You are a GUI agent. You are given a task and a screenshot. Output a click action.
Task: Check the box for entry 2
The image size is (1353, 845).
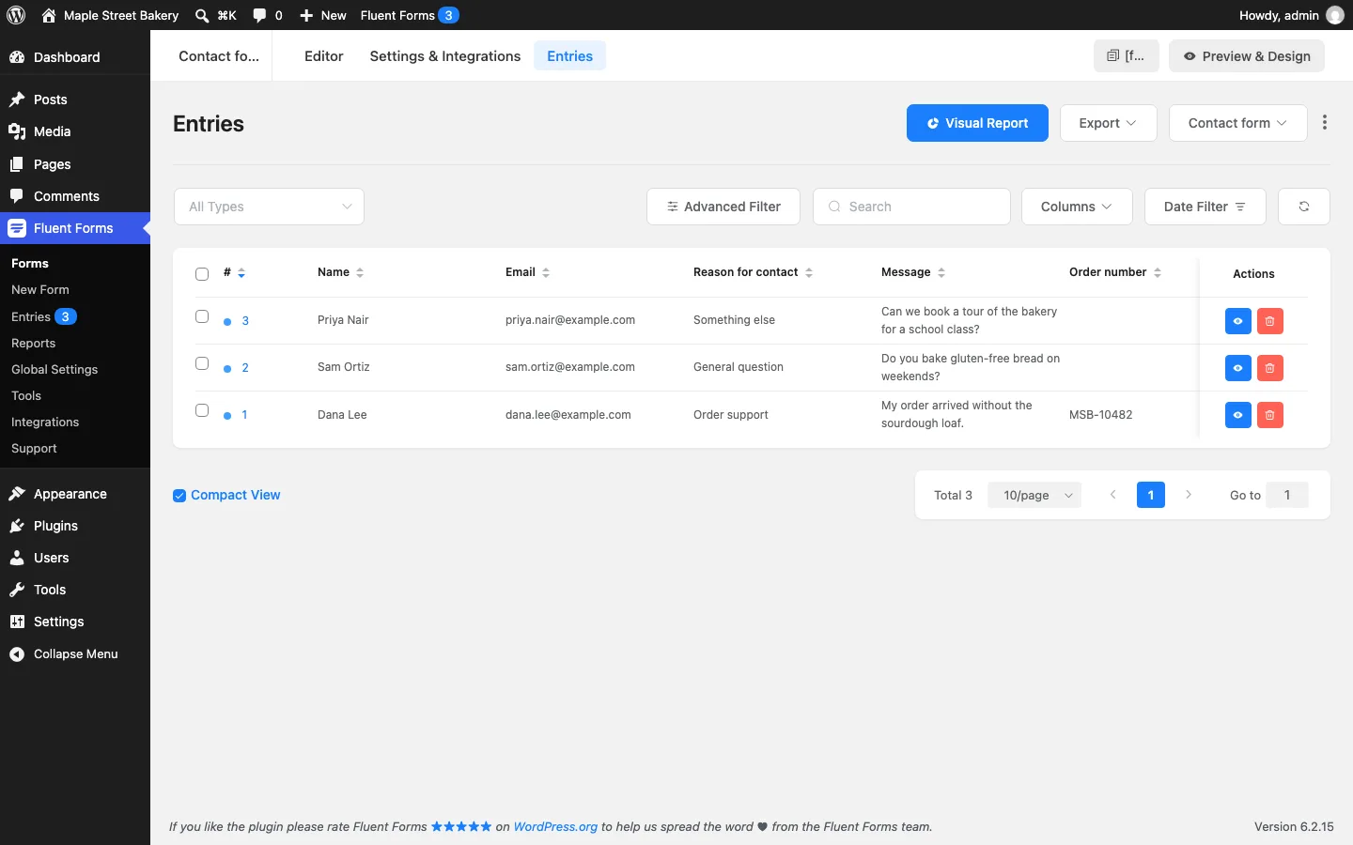pos(202,363)
